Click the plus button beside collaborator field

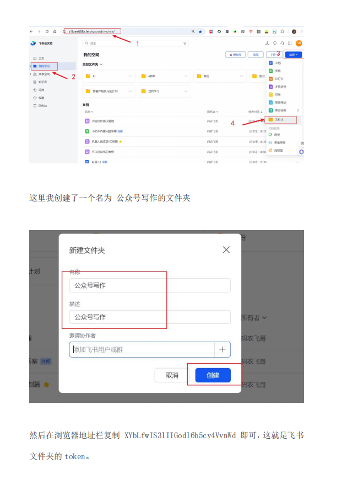coord(222,349)
